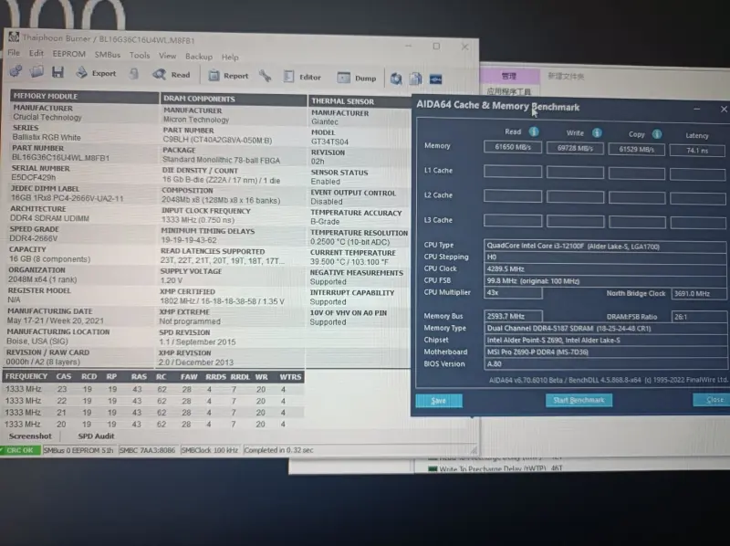730x546 pixels.
Task: Select the 1333 MHz row with CAS 23
Action: pyautogui.click(x=153, y=389)
